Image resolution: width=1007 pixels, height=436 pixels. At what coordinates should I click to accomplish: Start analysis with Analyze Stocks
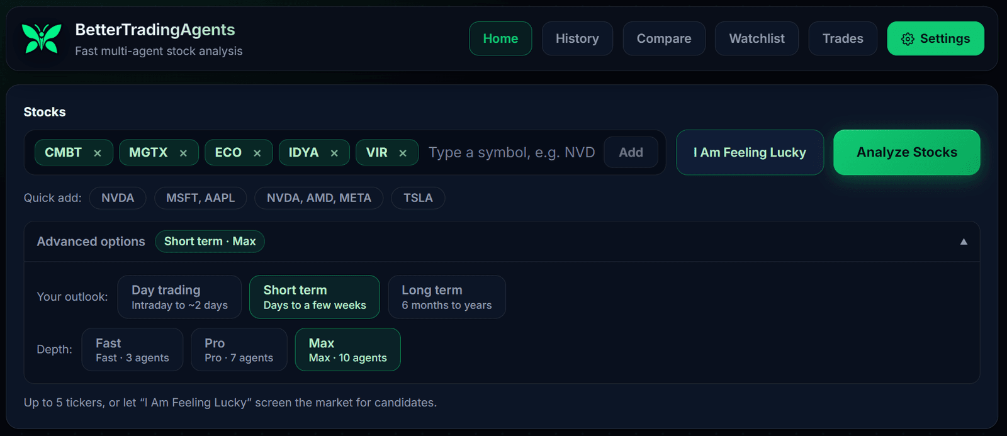907,152
